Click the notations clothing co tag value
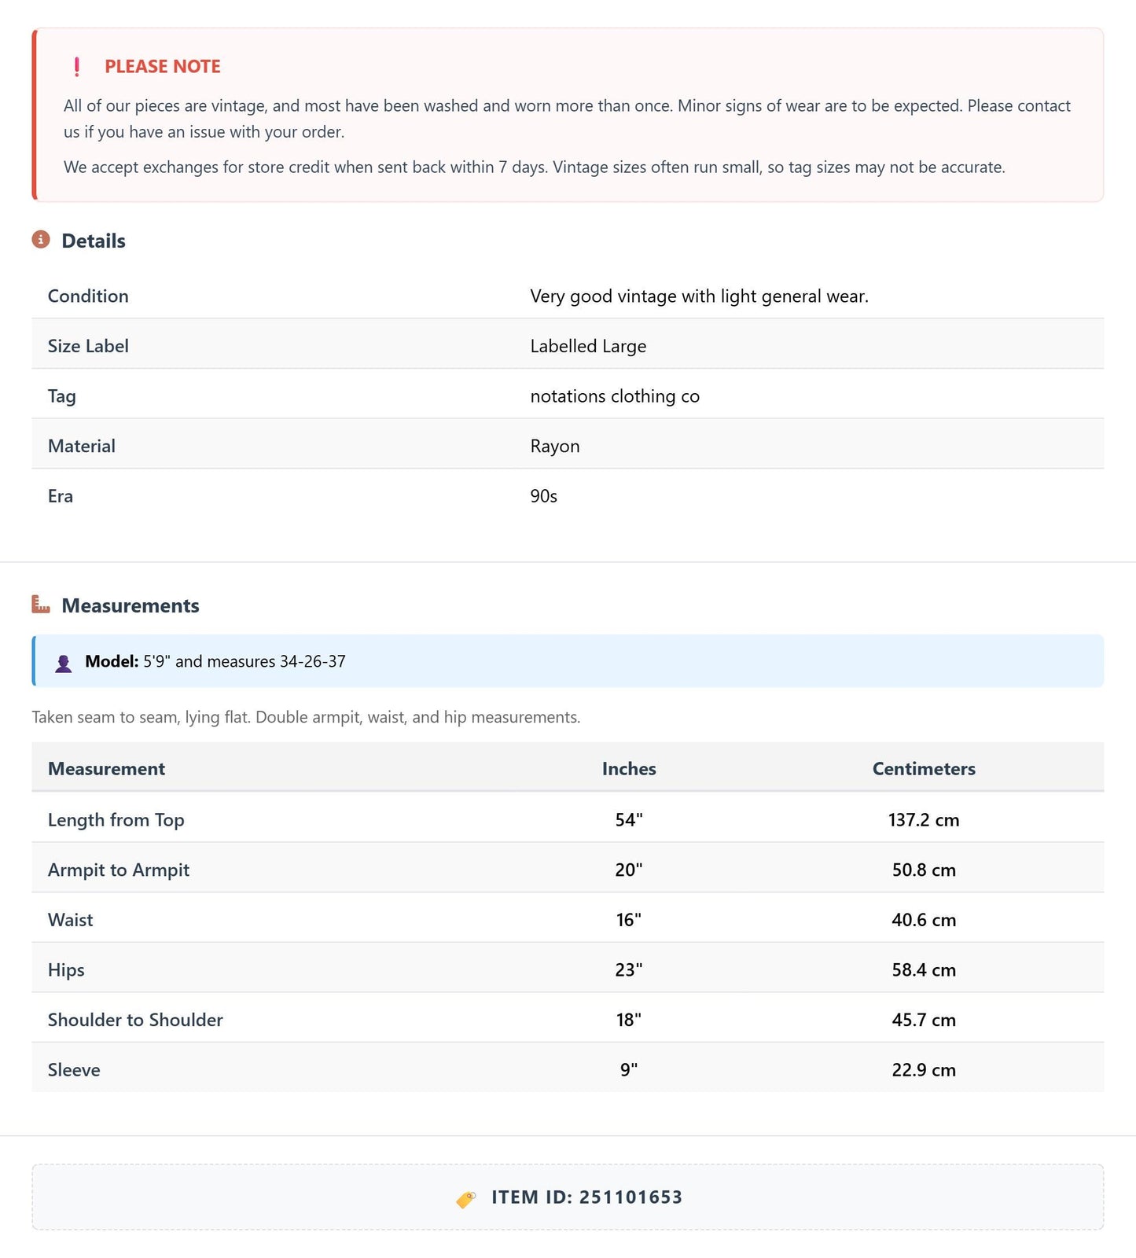This screenshot has height=1258, width=1136. (615, 395)
